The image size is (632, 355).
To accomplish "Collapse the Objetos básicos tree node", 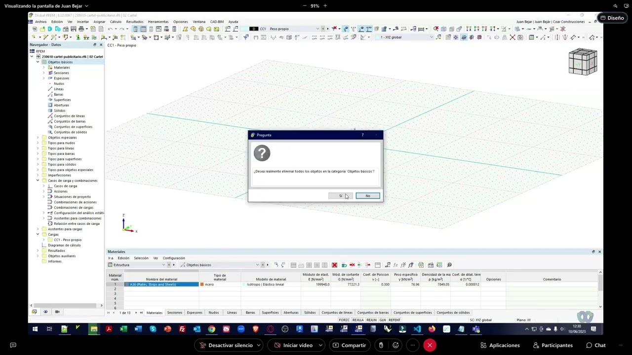I will [38, 62].
